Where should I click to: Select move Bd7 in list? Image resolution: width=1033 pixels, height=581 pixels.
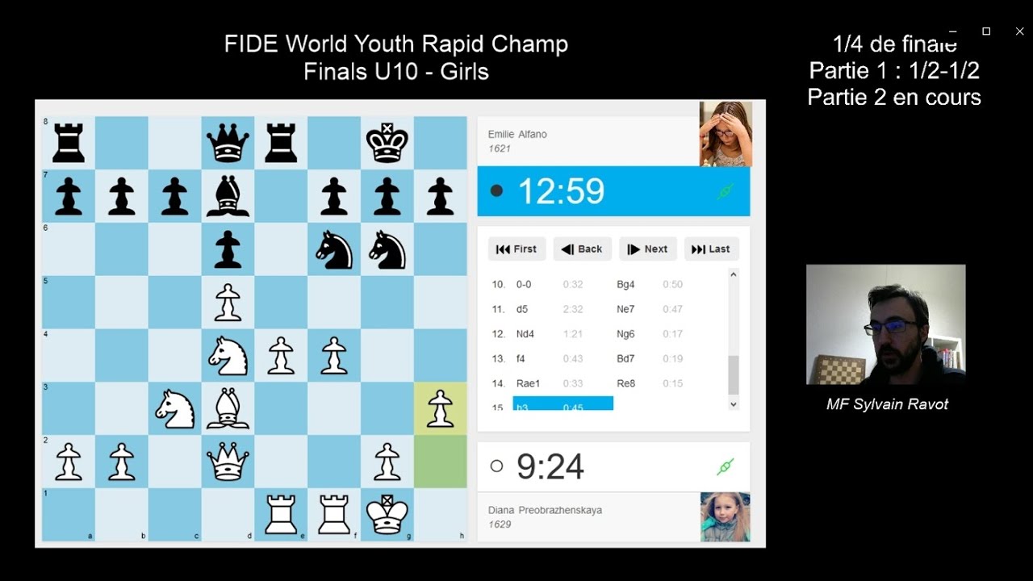click(x=625, y=358)
